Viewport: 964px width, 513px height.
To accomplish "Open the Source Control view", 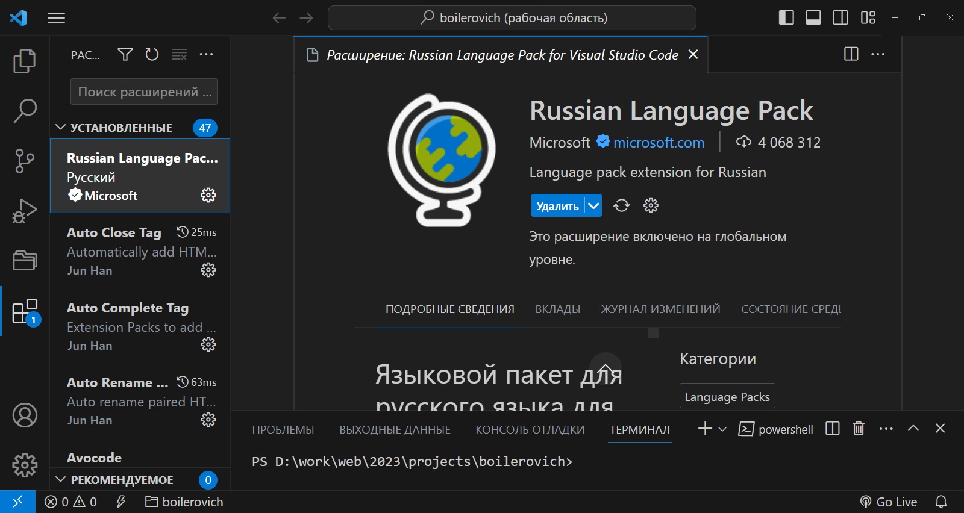I will coord(25,161).
